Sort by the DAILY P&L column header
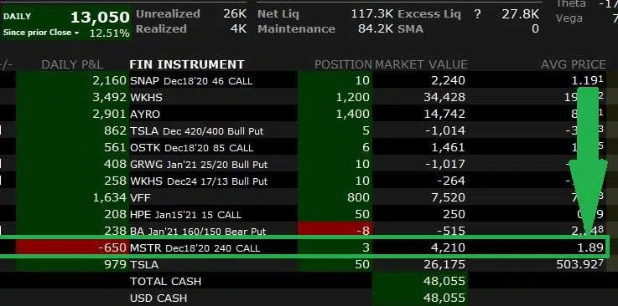 coord(72,64)
